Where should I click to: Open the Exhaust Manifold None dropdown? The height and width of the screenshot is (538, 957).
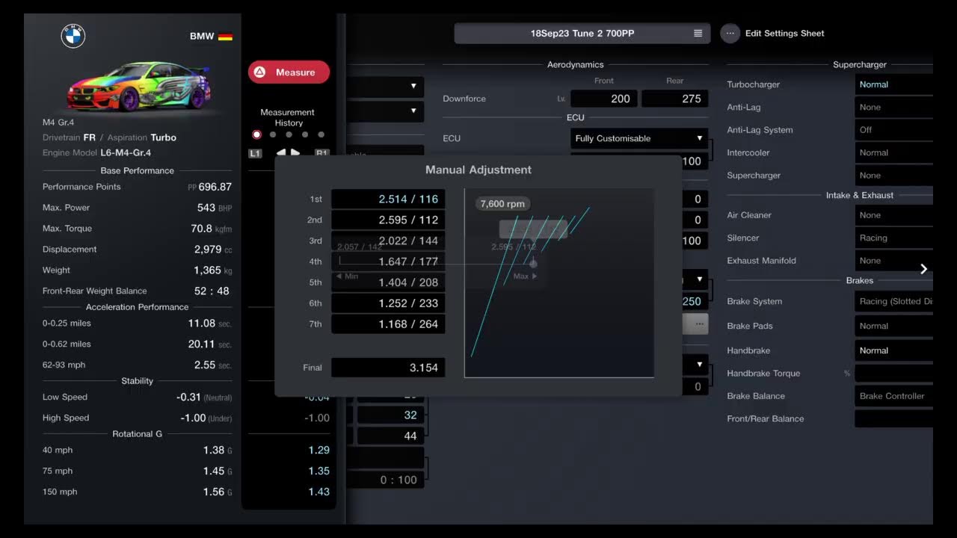coord(894,261)
